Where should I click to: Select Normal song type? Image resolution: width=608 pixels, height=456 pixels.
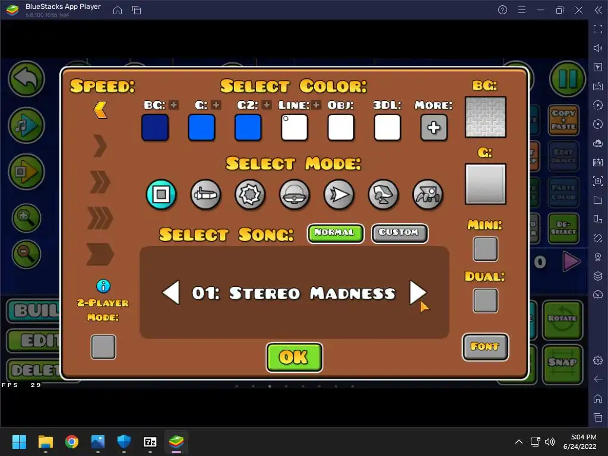[335, 233]
